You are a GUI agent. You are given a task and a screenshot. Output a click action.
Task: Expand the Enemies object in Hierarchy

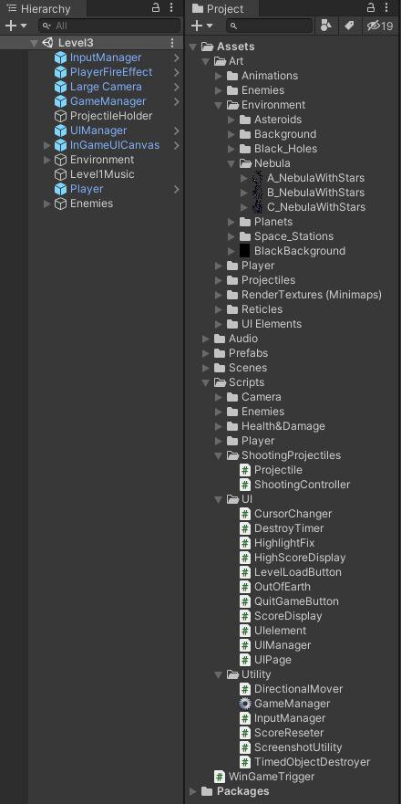pos(47,204)
